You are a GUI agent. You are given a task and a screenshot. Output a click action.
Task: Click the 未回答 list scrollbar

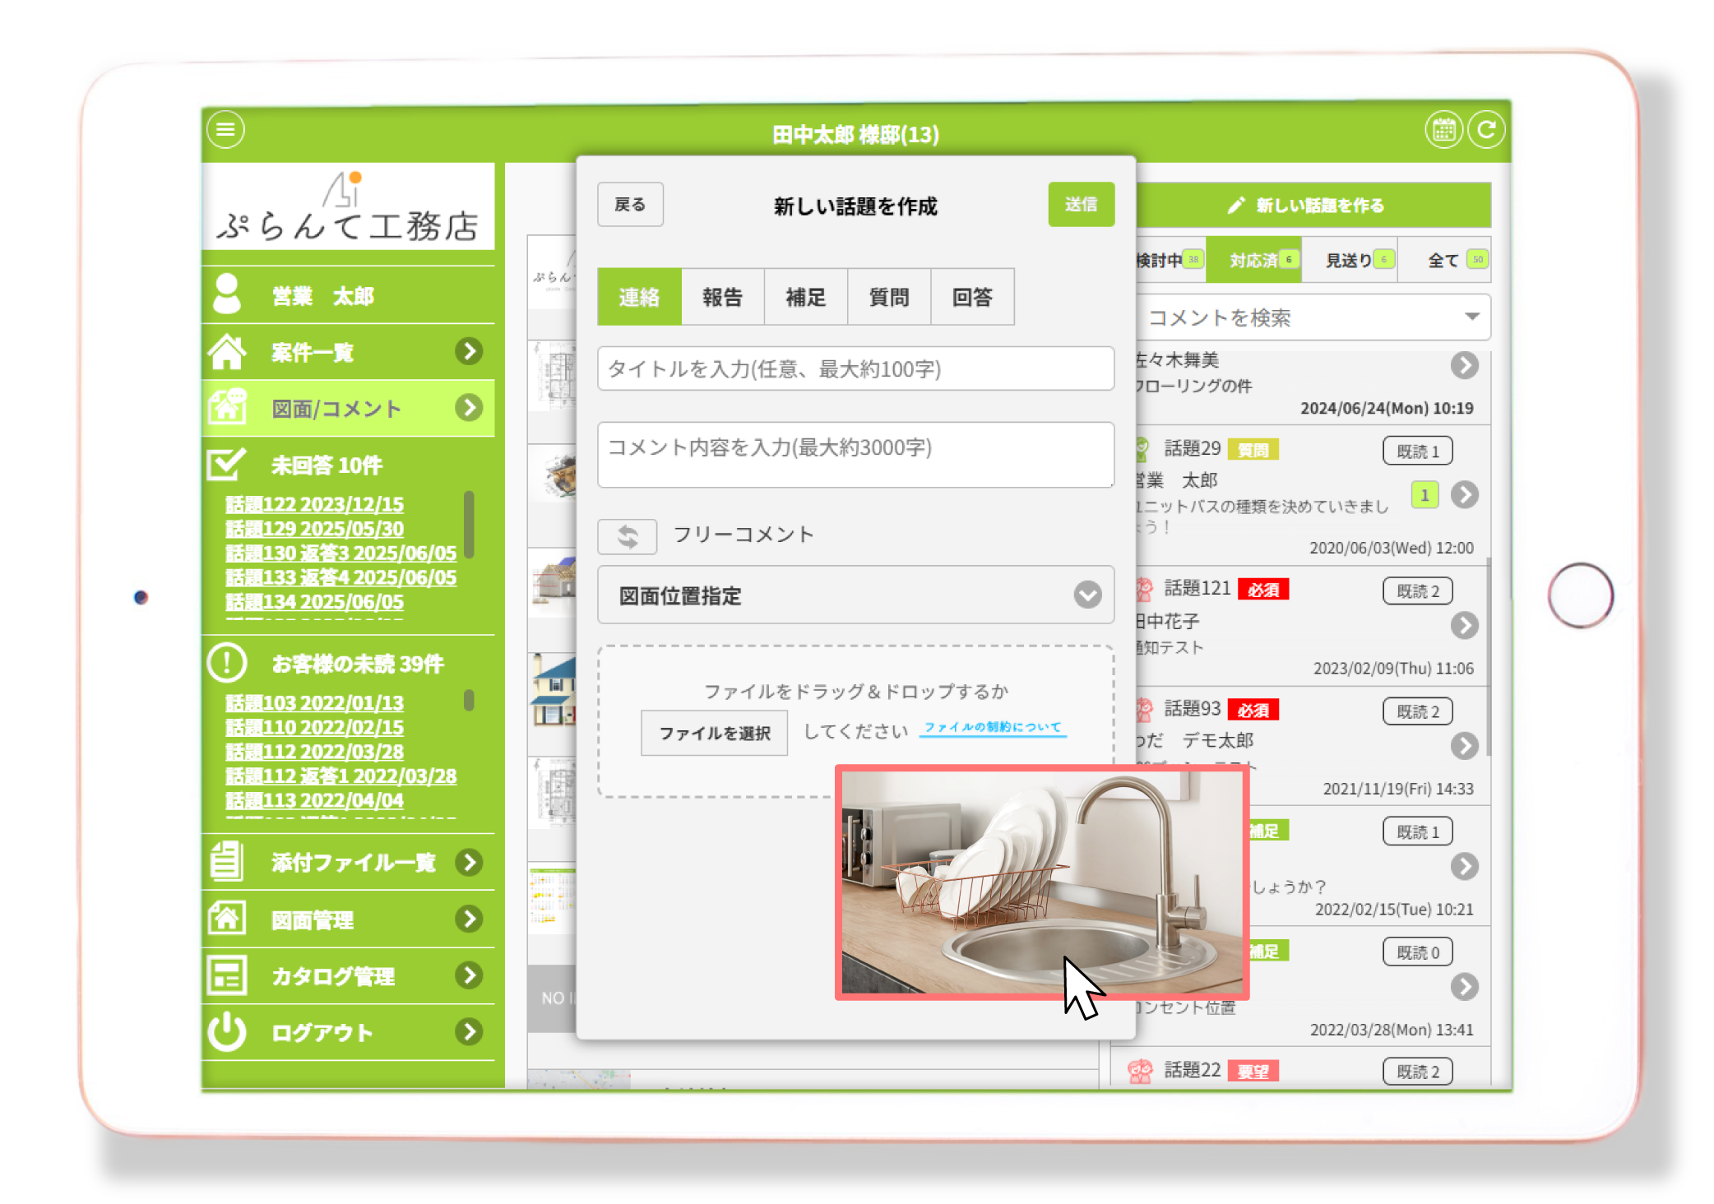coord(469,524)
